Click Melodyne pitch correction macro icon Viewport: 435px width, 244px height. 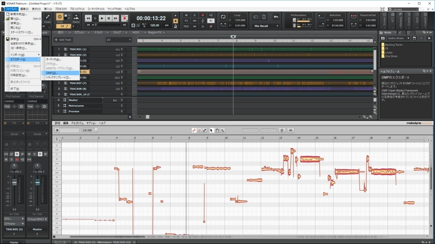pyautogui.click(x=282, y=130)
